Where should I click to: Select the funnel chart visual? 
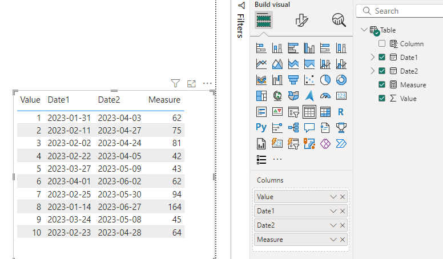[293, 80]
